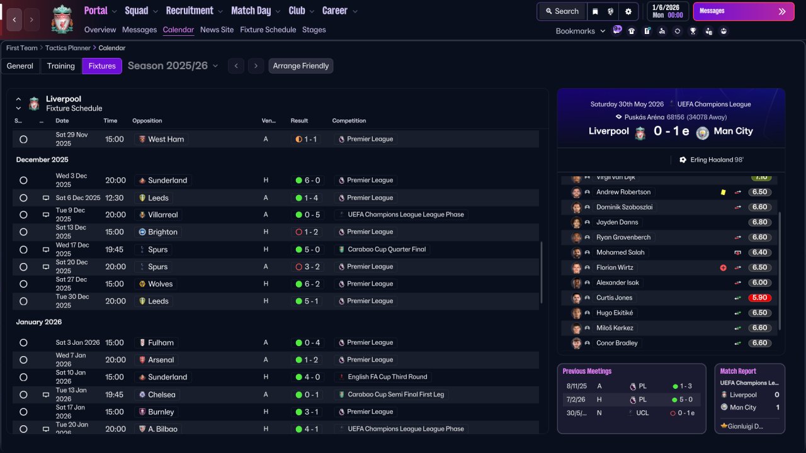Click Dominik Szoboszlai's red substitution arrows
806x453 pixels.
coord(737,207)
